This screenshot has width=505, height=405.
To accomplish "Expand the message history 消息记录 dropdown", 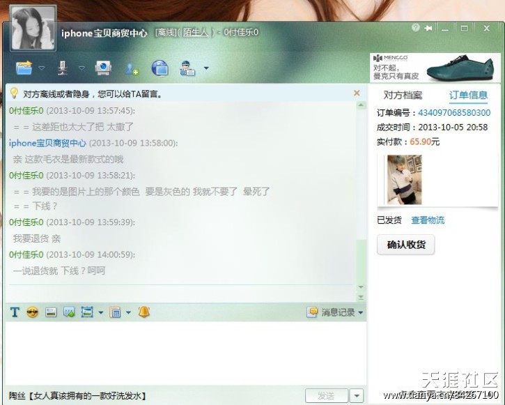I will coord(360,313).
